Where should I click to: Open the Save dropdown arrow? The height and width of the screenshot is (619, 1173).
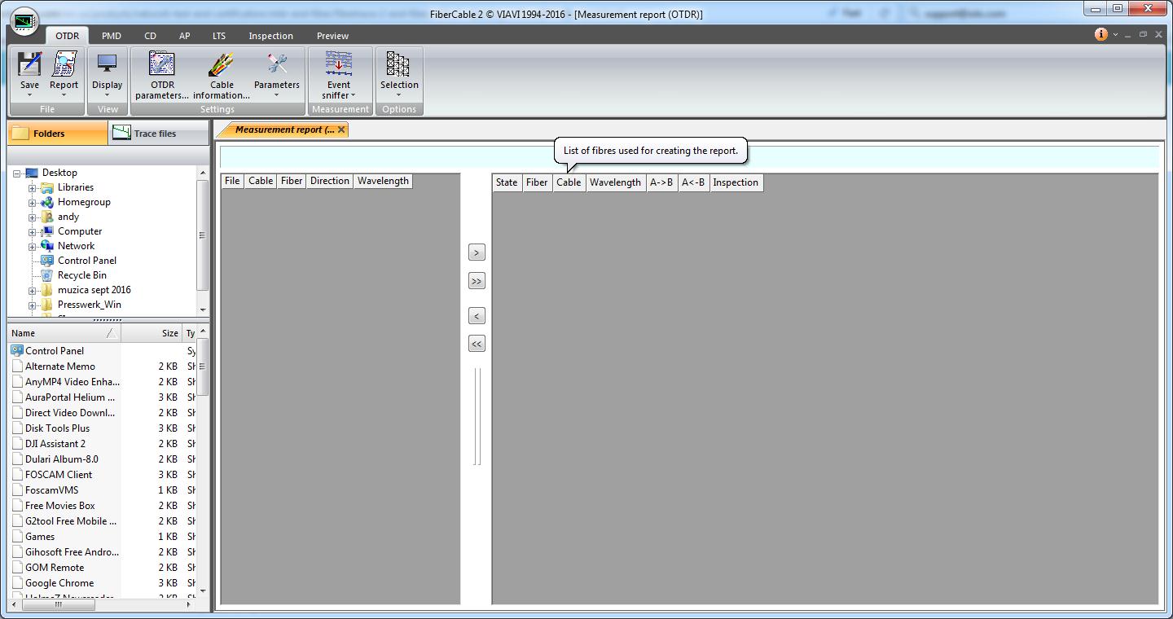tap(29, 95)
